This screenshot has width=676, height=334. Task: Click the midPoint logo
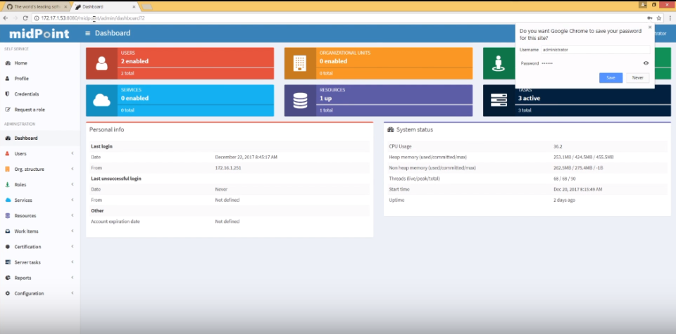pyautogui.click(x=39, y=34)
